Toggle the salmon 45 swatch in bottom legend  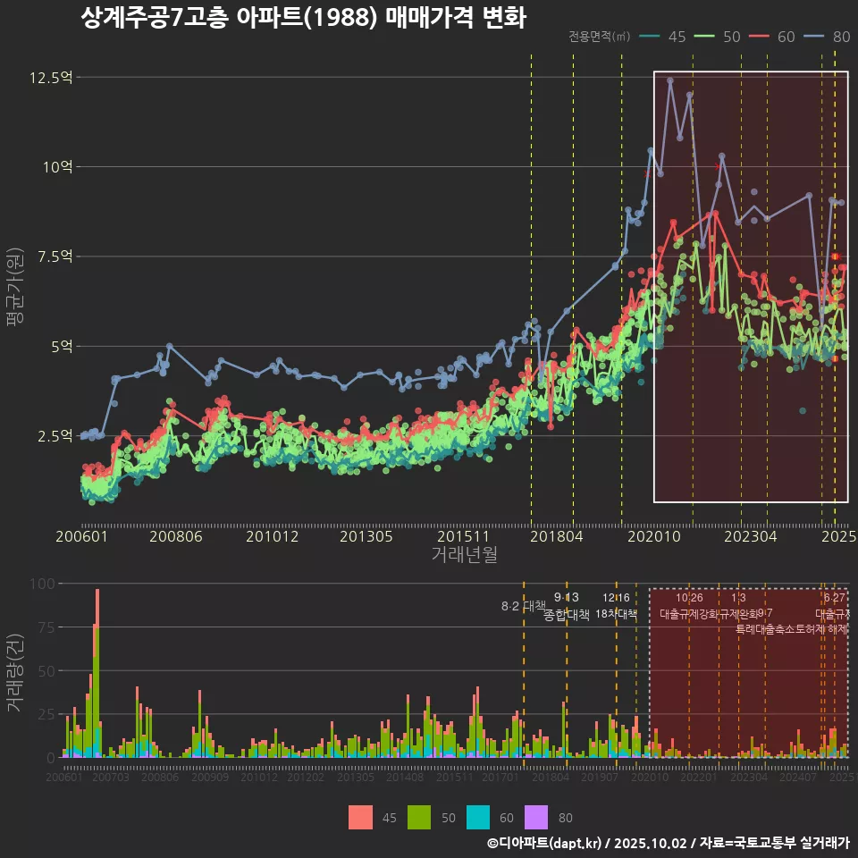click(x=360, y=817)
